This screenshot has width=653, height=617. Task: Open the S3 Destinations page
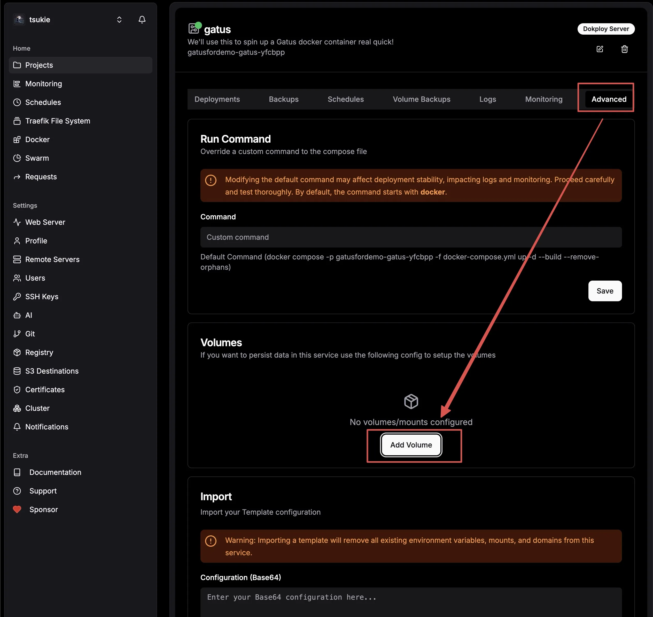[x=52, y=371]
